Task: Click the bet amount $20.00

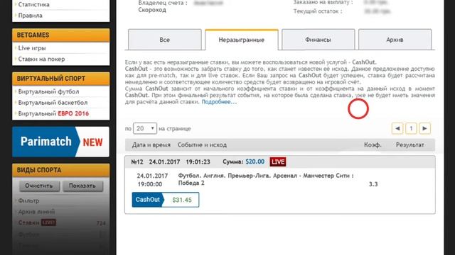Action: pyautogui.click(x=255, y=162)
